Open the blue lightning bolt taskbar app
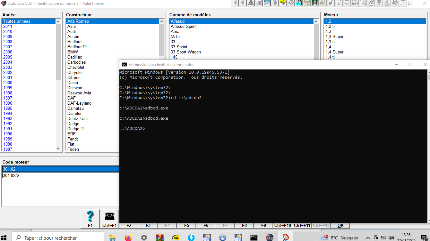 [x=191, y=237]
